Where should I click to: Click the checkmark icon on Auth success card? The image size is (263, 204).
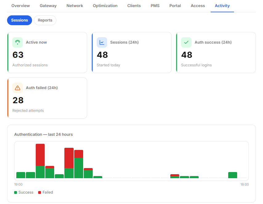click(x=186, y=42)
